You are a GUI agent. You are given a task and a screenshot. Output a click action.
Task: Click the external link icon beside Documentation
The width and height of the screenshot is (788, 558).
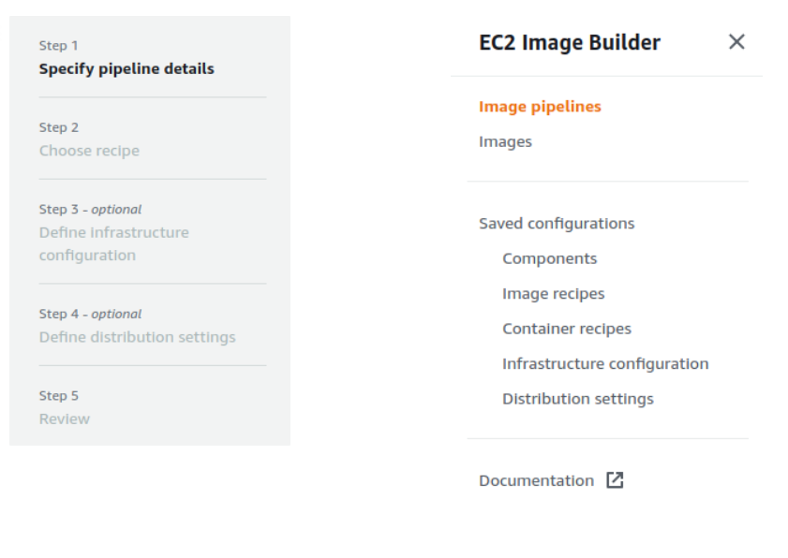click(615, 480)
